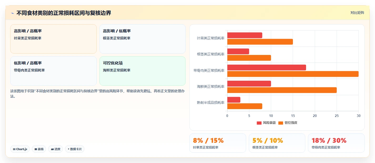Viewport: 375px width, 163px height.
Task: Click the Chart.js chip icon
Action: pos(14,149)
